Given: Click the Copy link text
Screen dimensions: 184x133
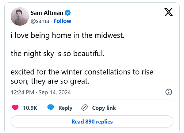Looking at the screenshot, I should [104, 108].
